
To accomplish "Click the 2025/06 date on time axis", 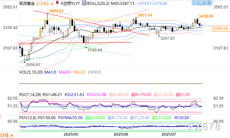I will pos(121,134).
